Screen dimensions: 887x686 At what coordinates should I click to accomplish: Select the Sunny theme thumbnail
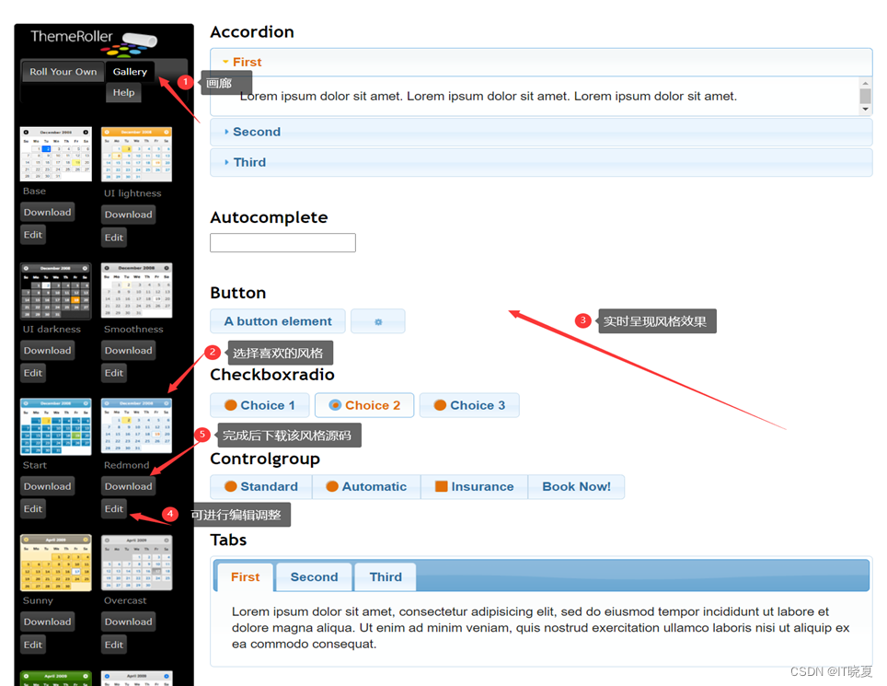click(56, 563)
